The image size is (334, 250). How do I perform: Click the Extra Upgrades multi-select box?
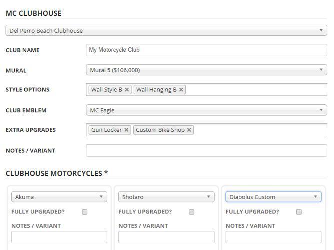206,130
